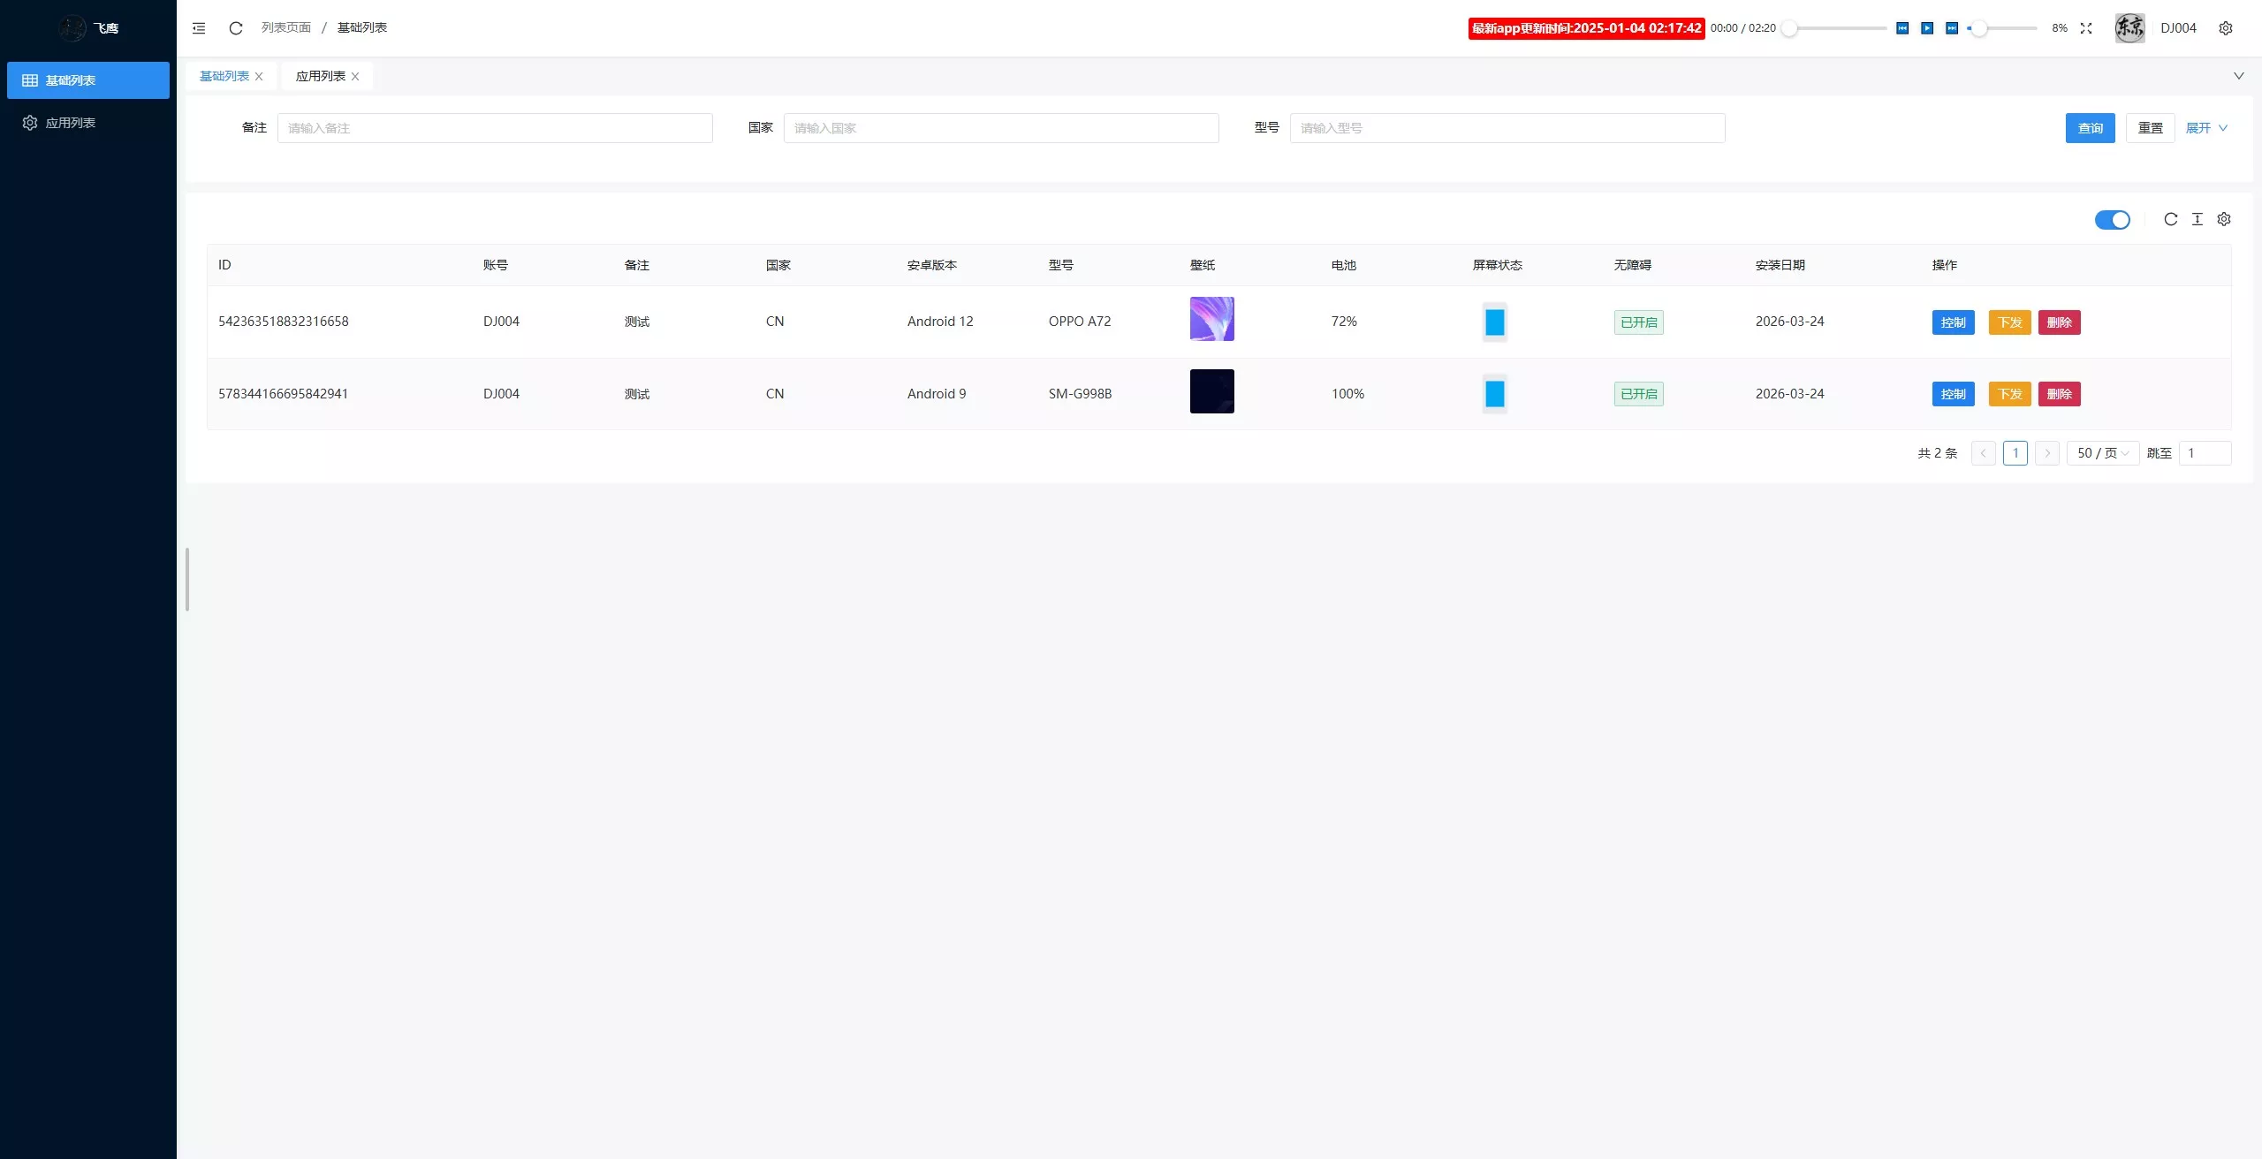Click 已开启 accessibility badge on second row
This screenshot has height=1159, width=2262.
click(x=1638, y=394)
